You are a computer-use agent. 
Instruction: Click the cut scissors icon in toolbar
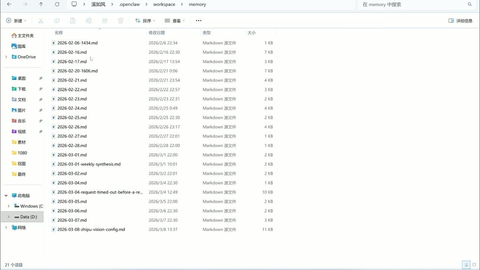41,21
